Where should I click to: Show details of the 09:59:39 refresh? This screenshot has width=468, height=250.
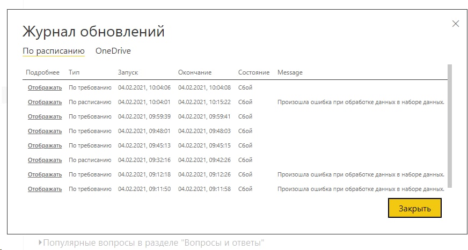coord(45,116)
